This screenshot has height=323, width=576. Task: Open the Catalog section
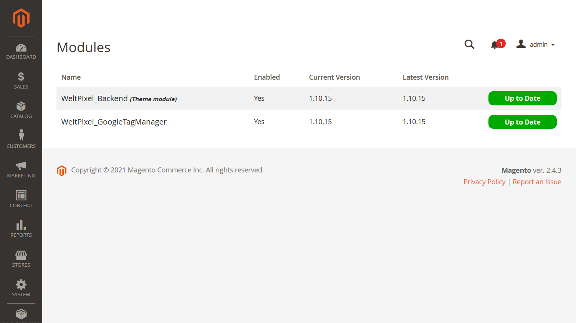coord(21,110)
